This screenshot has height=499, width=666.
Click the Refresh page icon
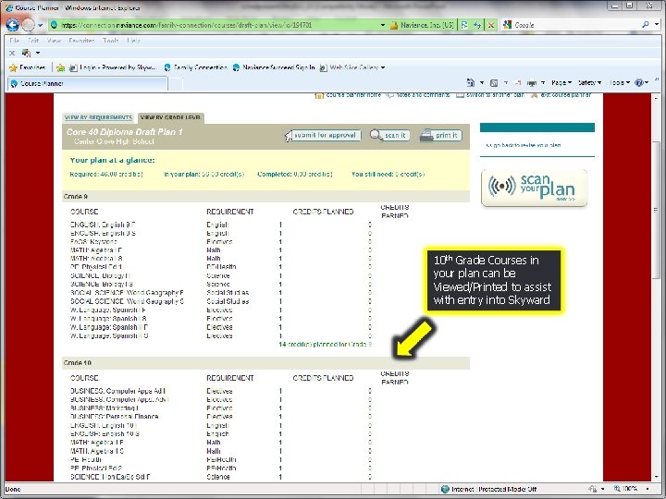477,25
